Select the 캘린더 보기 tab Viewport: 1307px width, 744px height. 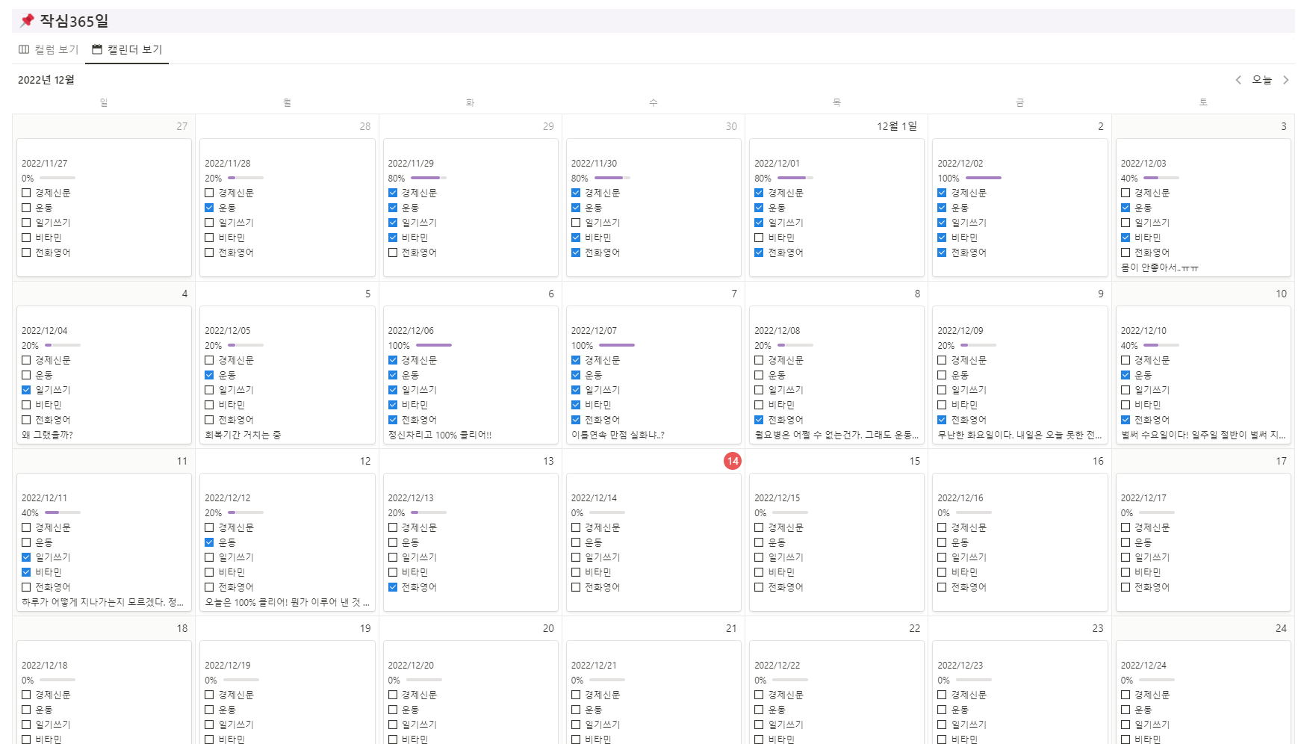coord(127,49)
